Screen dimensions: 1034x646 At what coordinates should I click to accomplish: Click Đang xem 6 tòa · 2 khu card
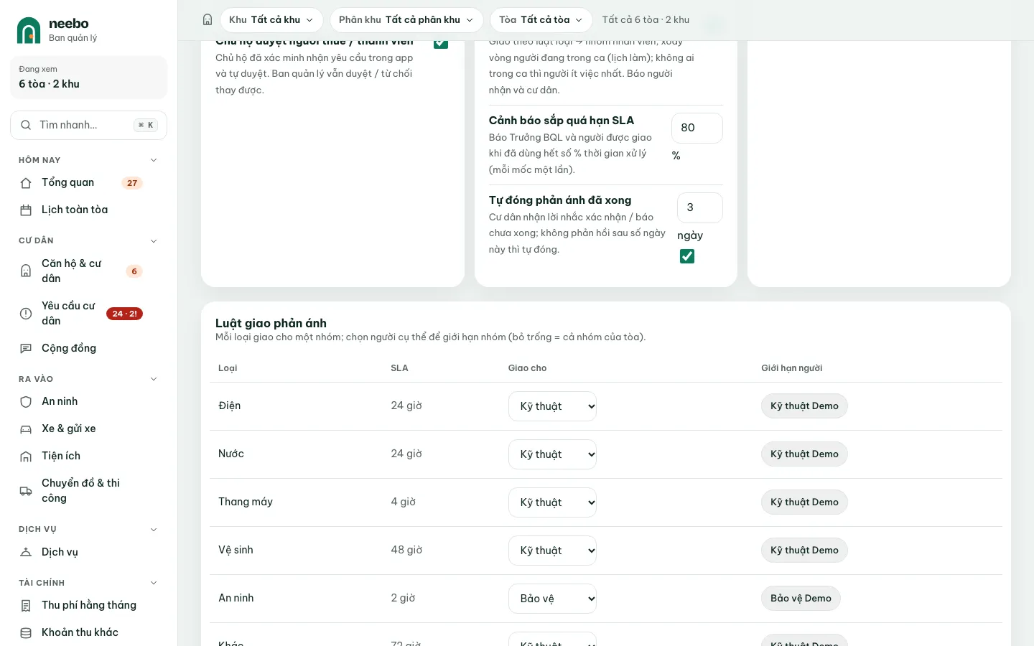point(88,77)
